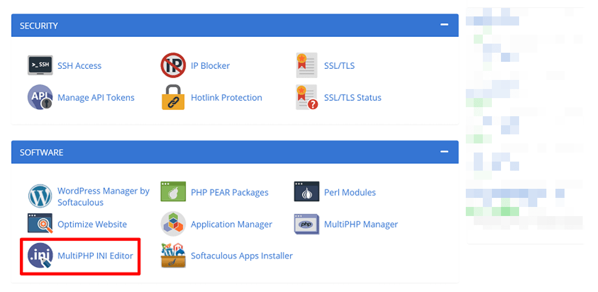This screenshot has width=598, height=292.
Task: Click the Softaculous Apps Installer icon
Action: (173, 256)
